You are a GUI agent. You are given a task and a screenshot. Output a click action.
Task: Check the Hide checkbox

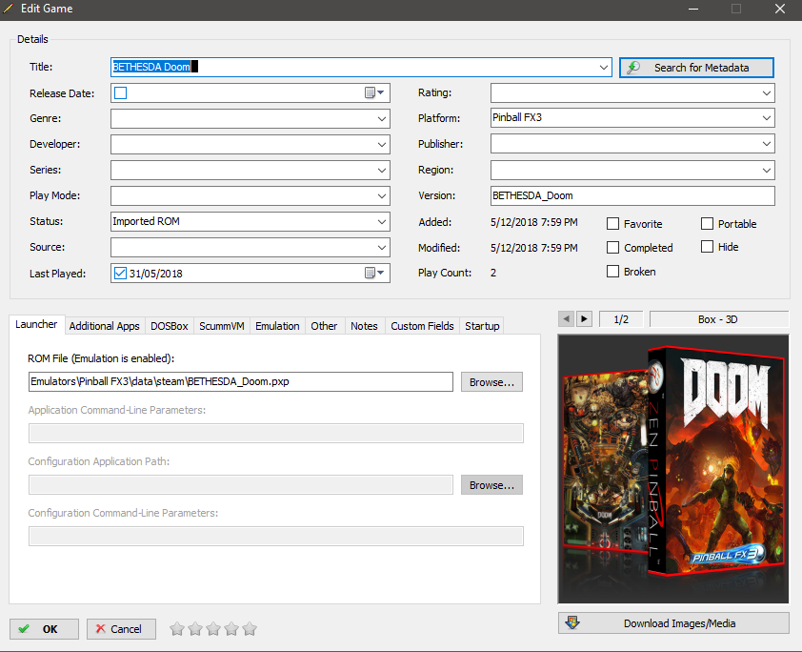tap(707, 247)
